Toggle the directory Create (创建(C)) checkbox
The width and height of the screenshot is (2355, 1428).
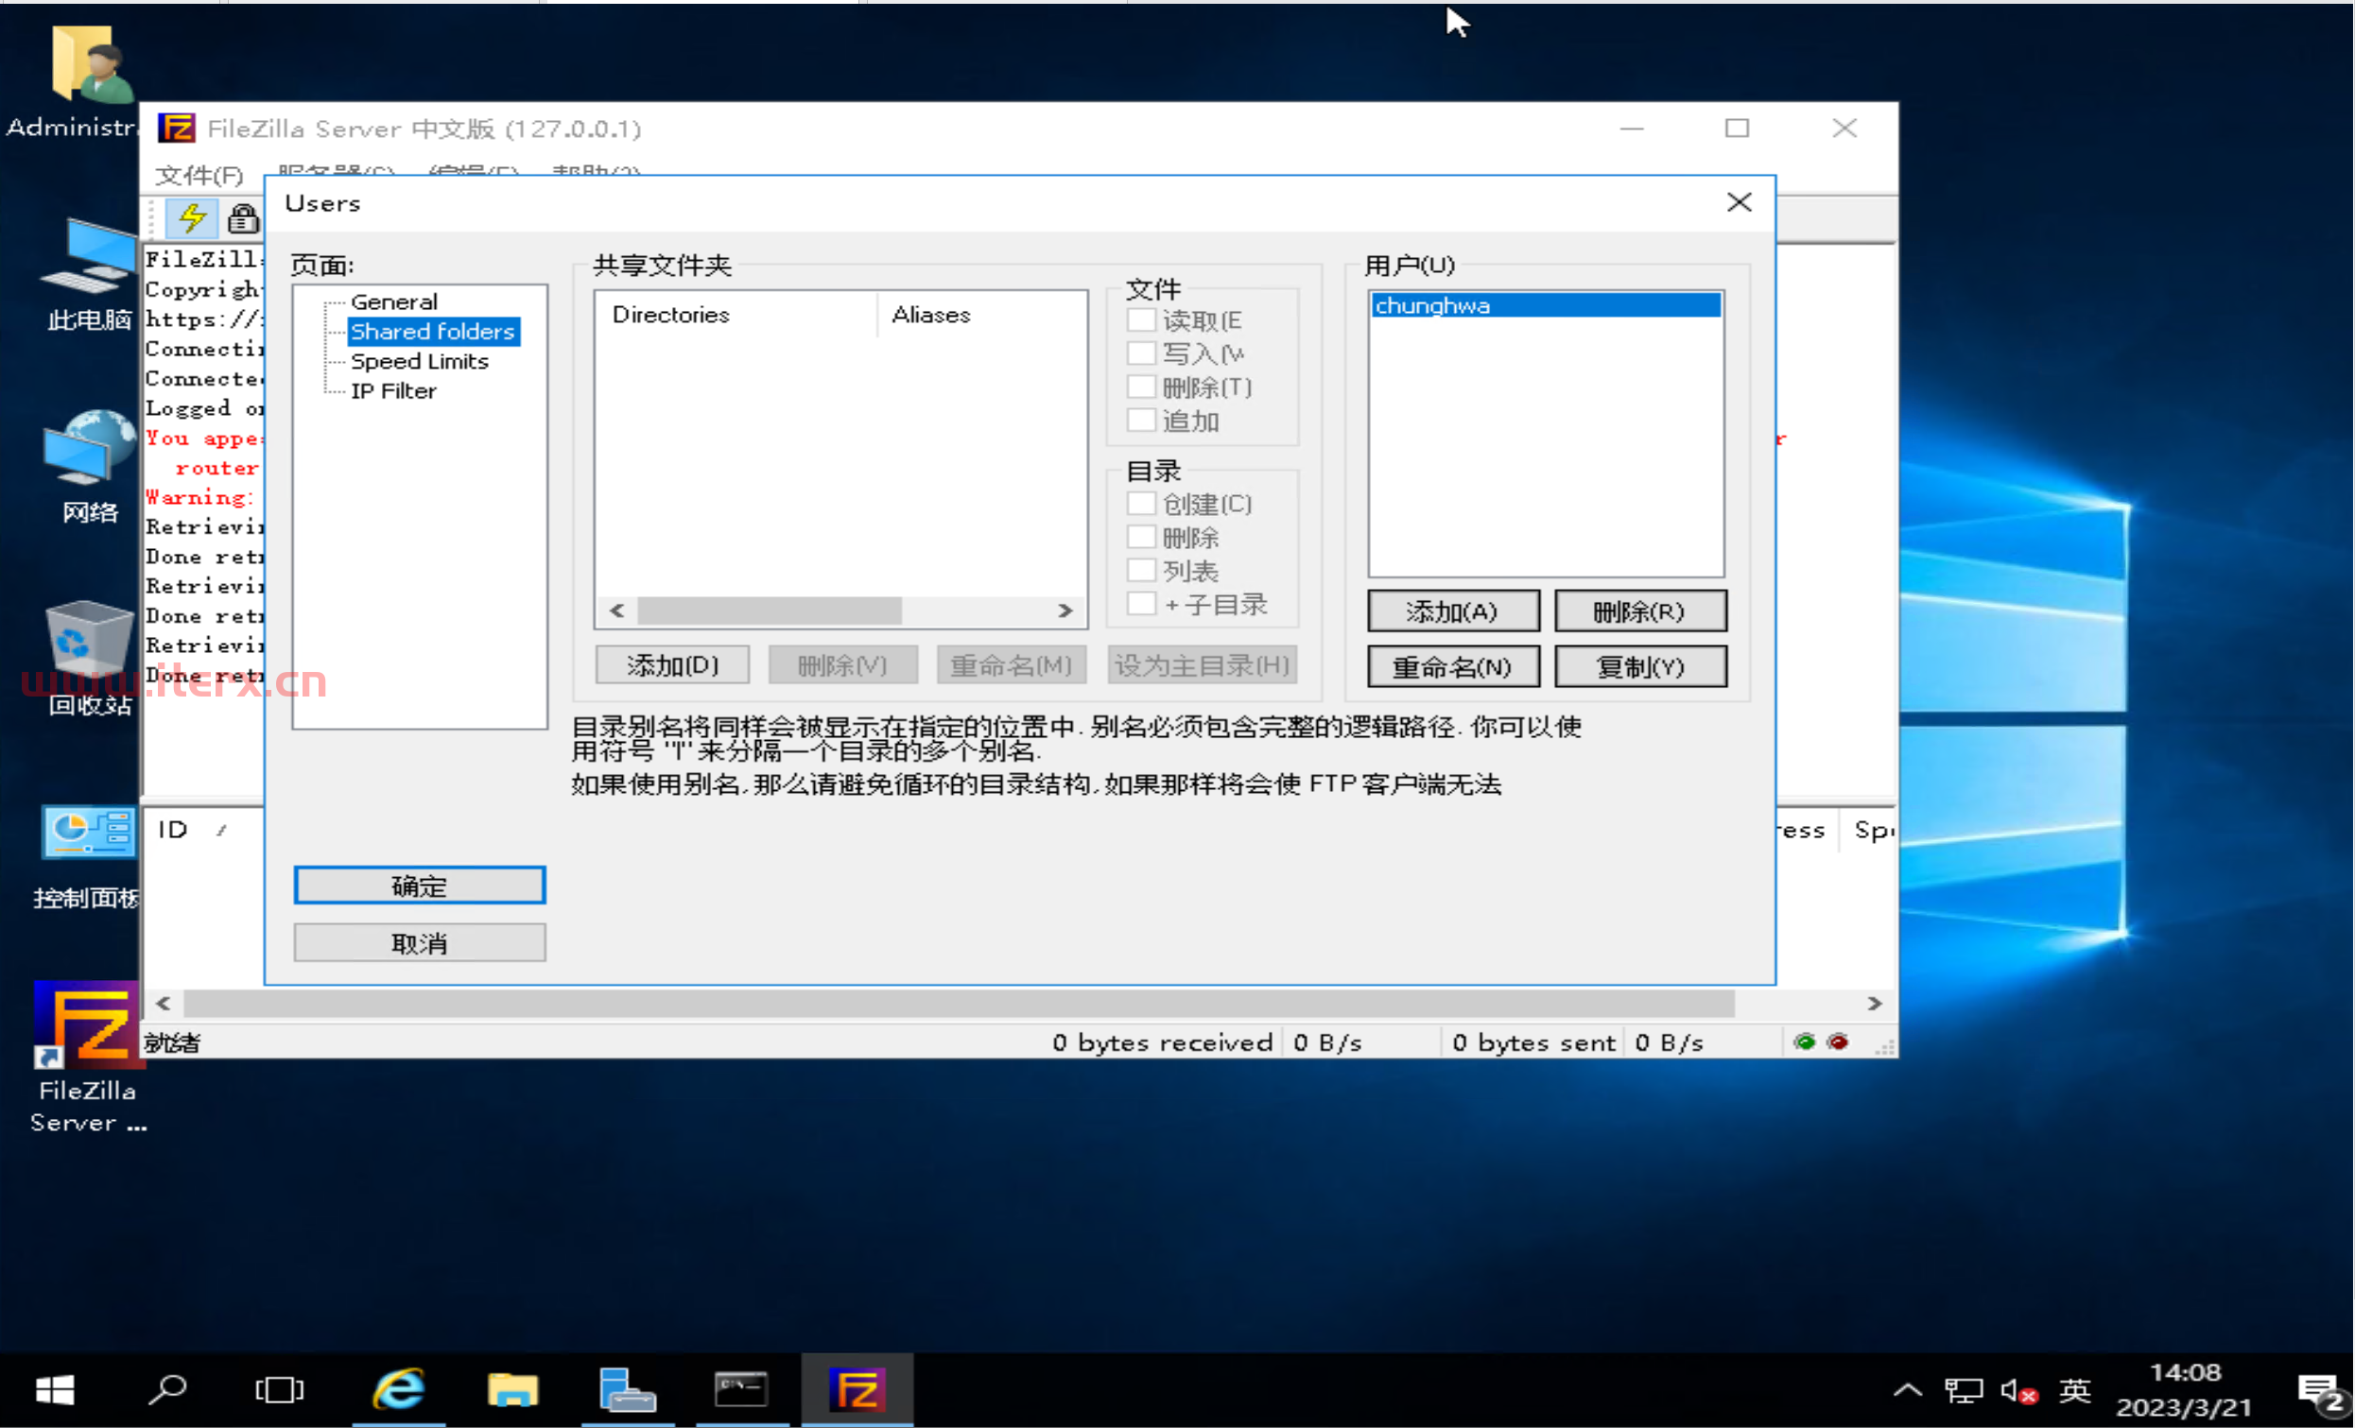click(1141, 504)
